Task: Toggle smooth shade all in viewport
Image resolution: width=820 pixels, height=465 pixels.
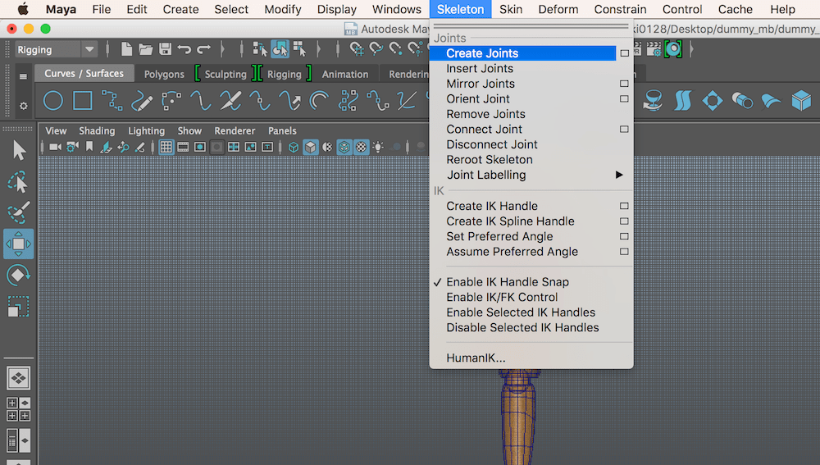Action: tap(311, 147)
